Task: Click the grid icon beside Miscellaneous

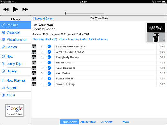Action: point(3,40)
